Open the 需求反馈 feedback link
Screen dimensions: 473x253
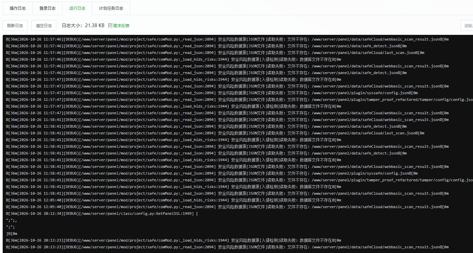119,25
